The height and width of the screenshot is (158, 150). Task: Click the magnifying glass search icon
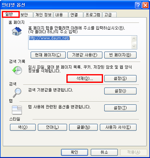[17, 93]
